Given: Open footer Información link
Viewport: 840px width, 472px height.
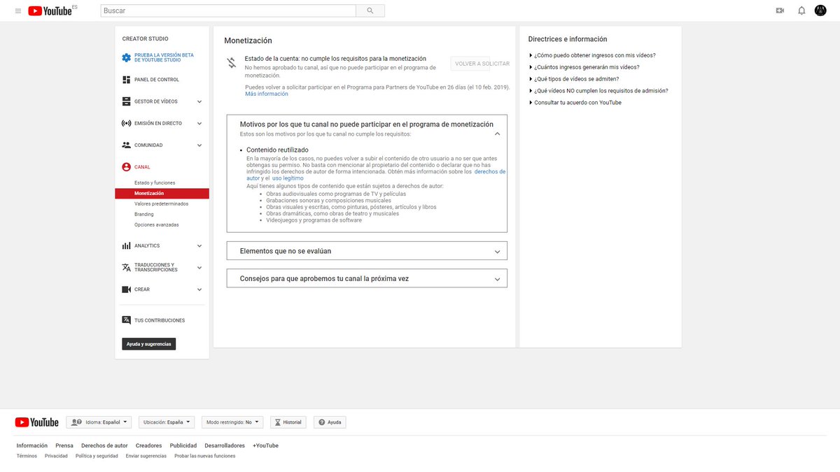Looking at the screenshot, I should (32, 445).
